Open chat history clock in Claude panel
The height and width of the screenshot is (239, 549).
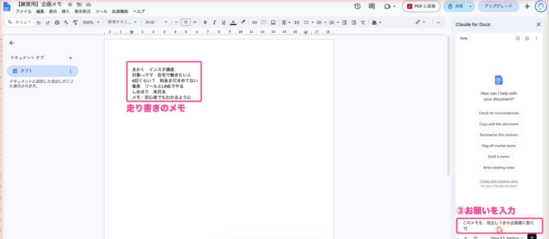[518, 38]
